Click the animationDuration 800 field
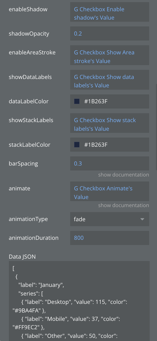The width and height of the screenshot is (157, 341). 110,238
